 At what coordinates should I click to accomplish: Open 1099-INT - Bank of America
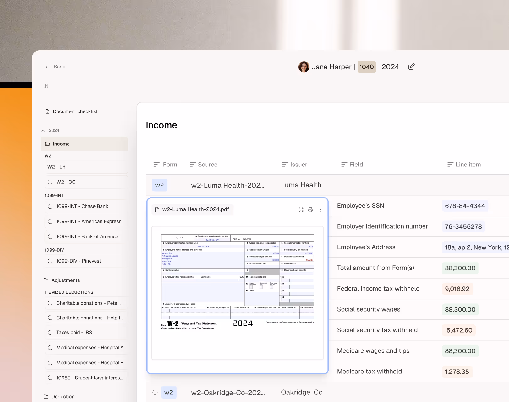pyautogui.click(x=86, y=236)
